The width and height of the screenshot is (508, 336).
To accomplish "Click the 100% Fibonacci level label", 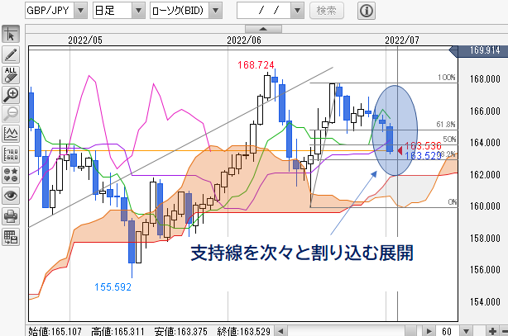I will click(447, 78).
